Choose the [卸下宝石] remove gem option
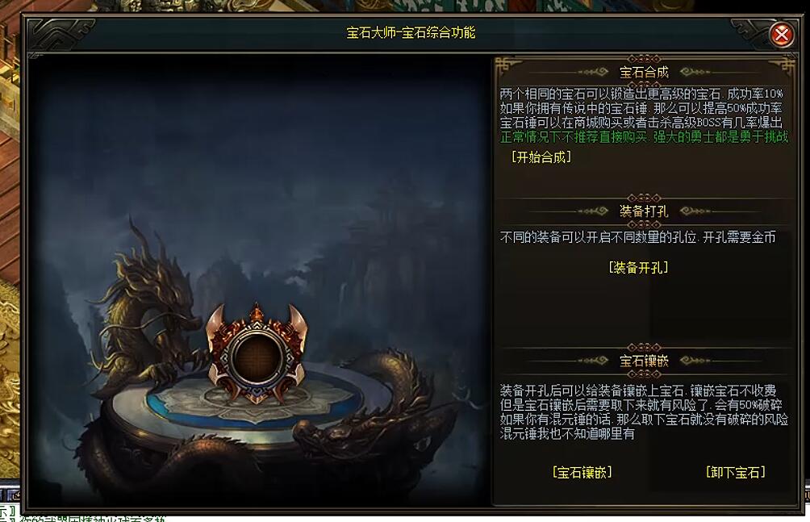The height and width of the screenshot is (522, 810). point(736,472)
